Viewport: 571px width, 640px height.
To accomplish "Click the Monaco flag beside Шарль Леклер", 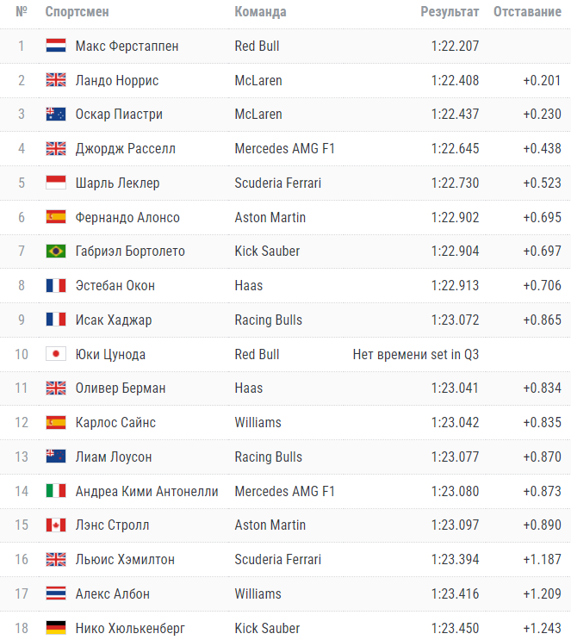I will [x=56, y=183].
